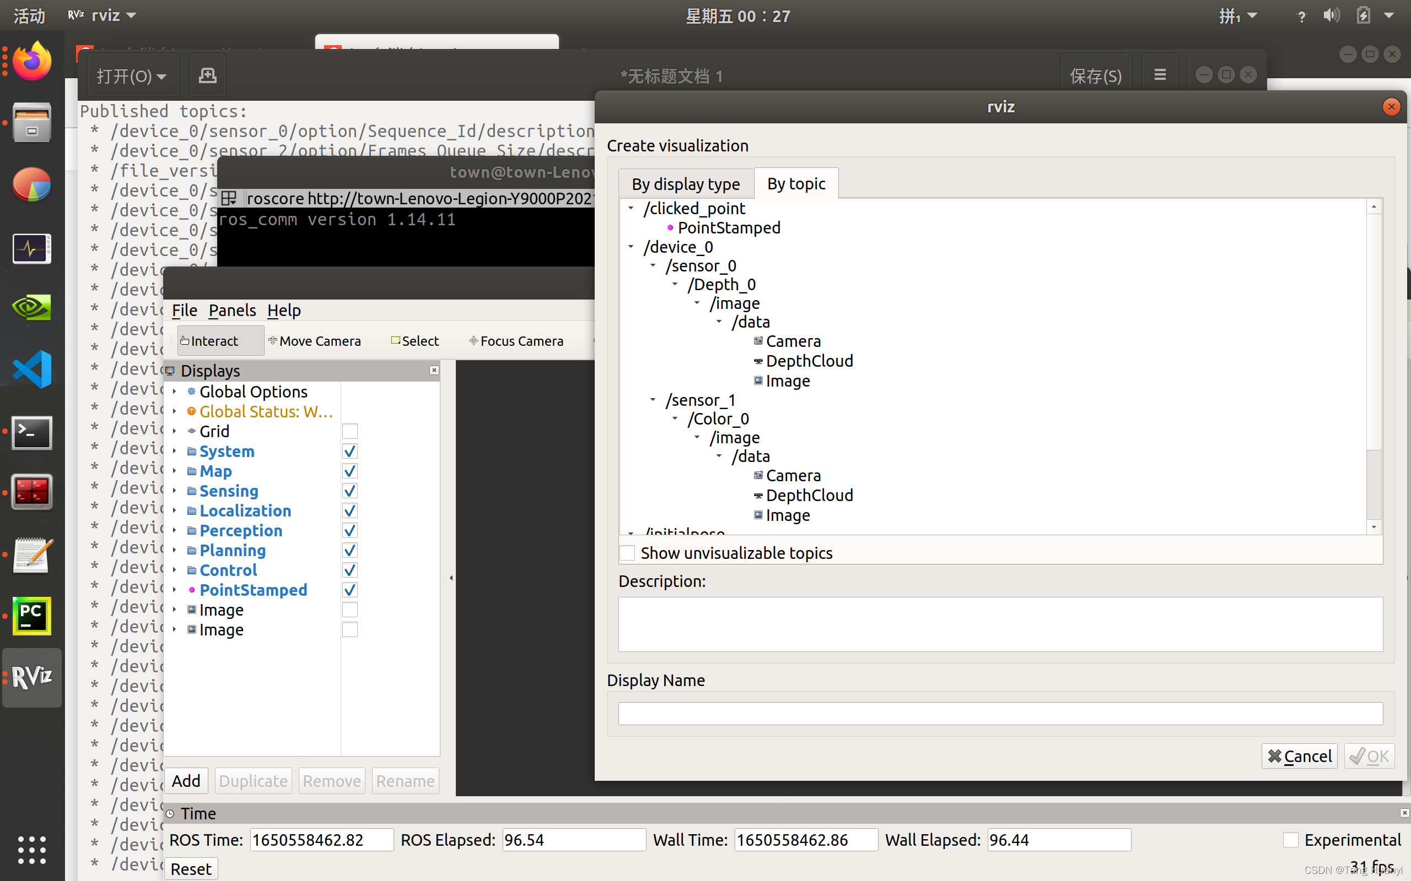Toggle the Sensing display checkbox
Image resolution: width=1411 pixels, height=881 pixels.
pos(350,491)
